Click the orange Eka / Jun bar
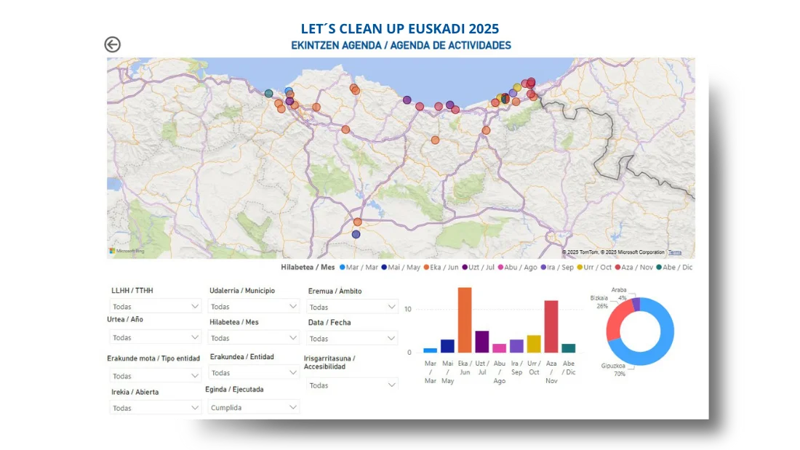This screenshot has width=800, height=450. click(x=465, y=320)
